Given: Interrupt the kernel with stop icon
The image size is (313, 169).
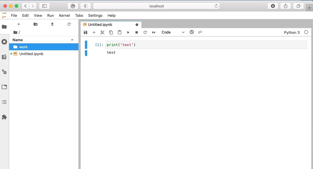Looking at the screenshot, I should tap(137, 32).
